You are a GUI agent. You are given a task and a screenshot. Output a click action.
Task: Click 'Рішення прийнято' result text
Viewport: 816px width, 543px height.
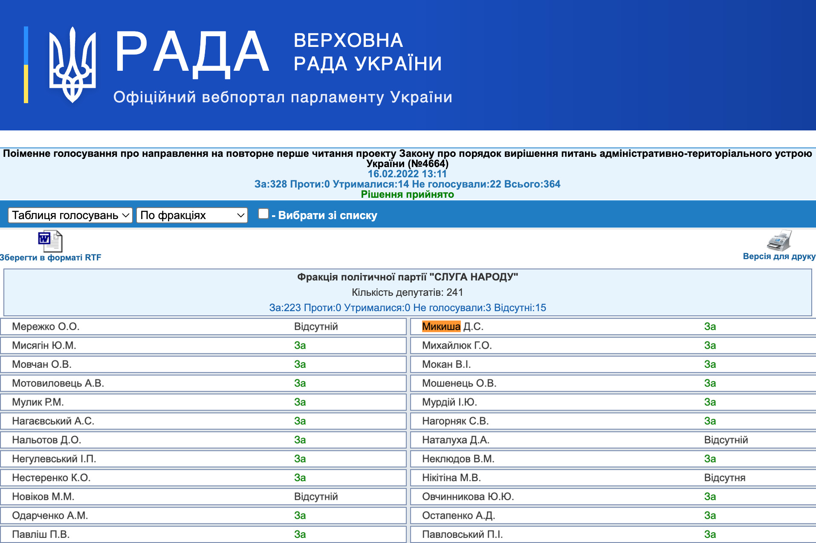pyautogui.click(x=407, y=194)
